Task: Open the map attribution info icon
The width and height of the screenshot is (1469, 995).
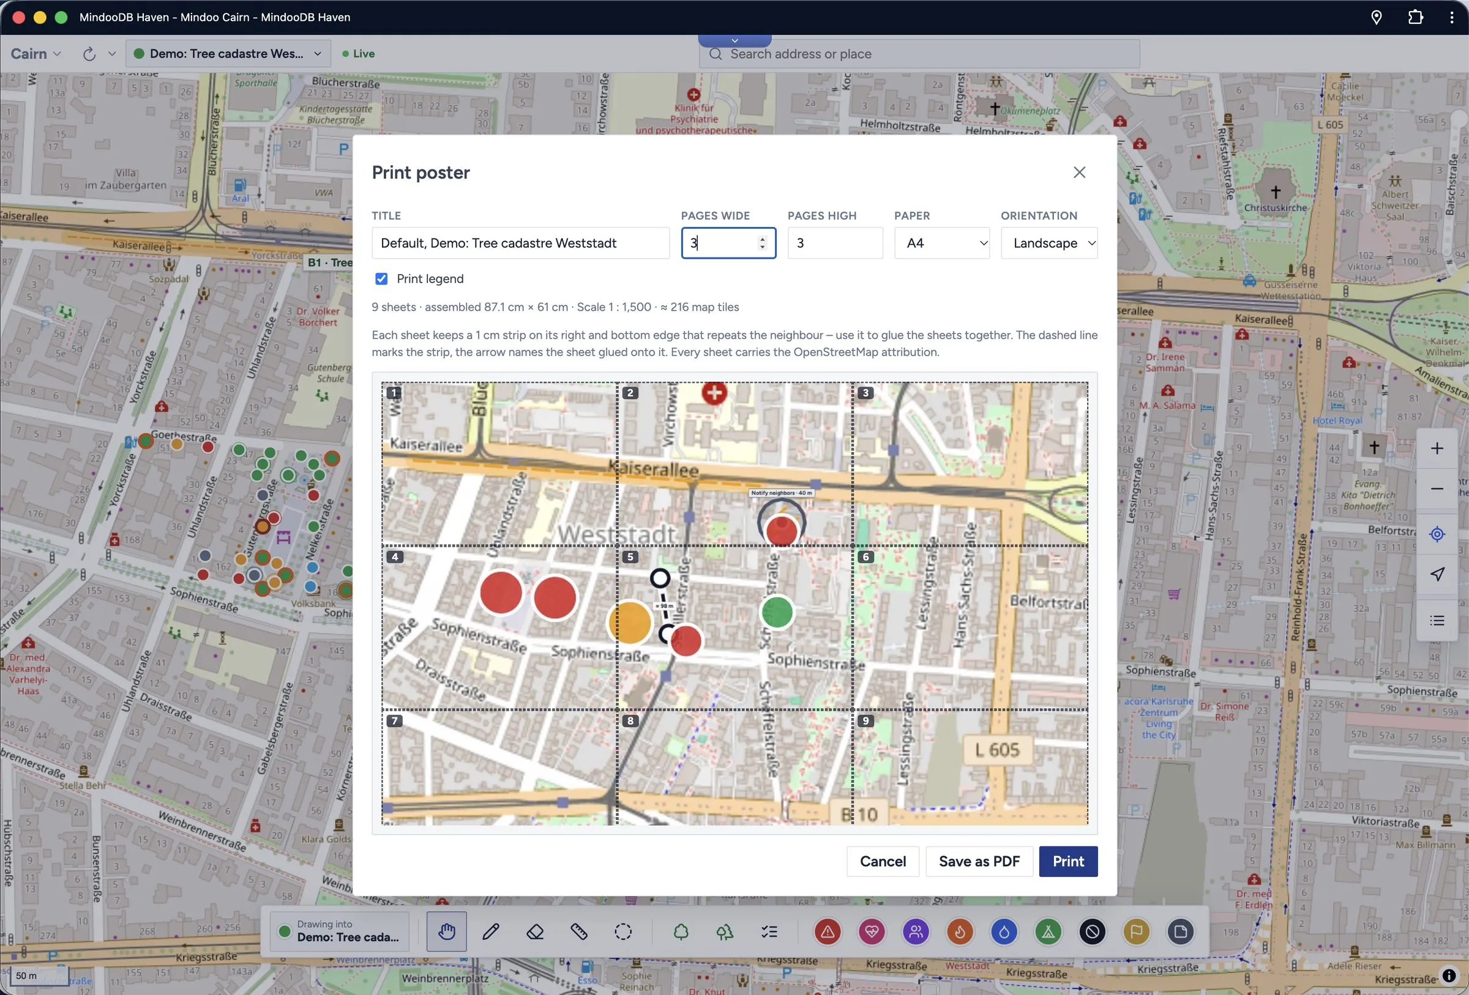Action: pyautogui.click(x=1449, y=976)
